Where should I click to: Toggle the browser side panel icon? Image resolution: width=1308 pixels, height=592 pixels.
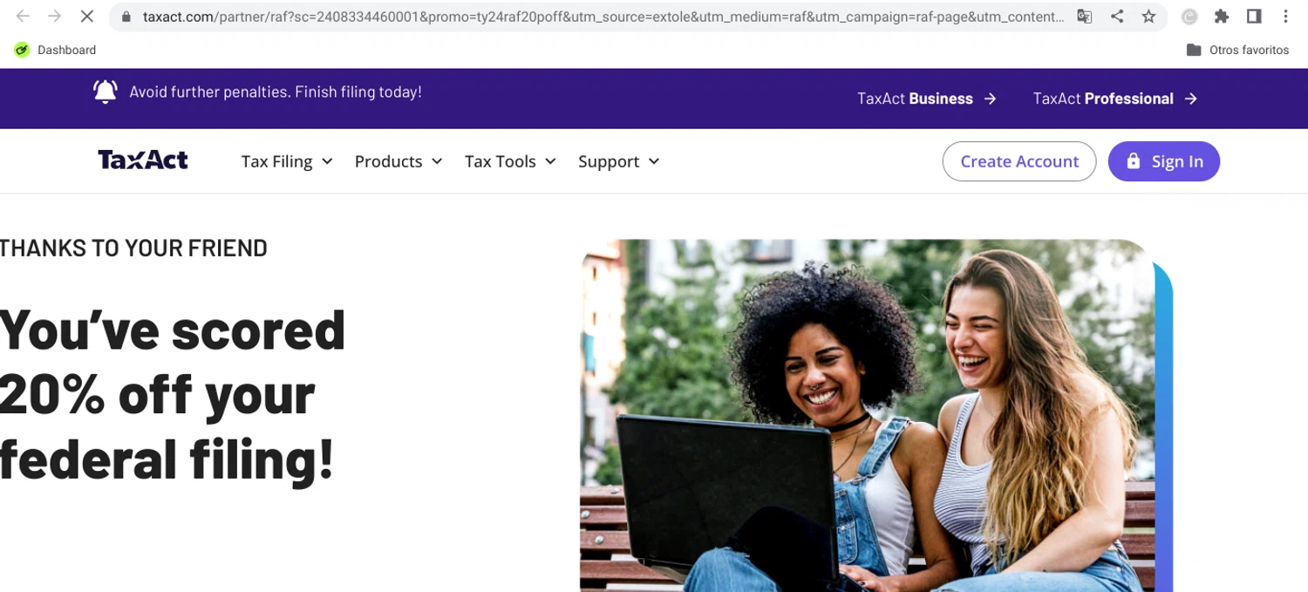[1254, 17]
